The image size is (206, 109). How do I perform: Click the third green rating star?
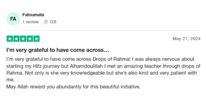pos(23,39)
